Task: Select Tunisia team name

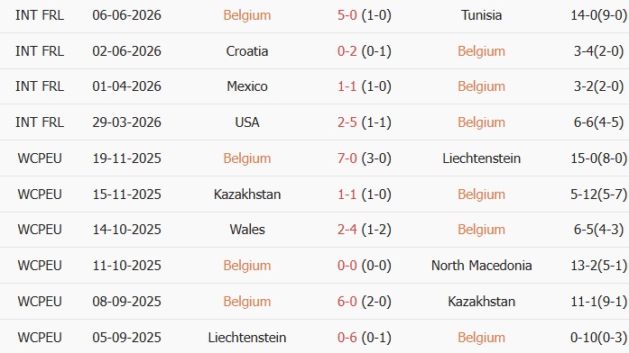Action: click(481, 15)
